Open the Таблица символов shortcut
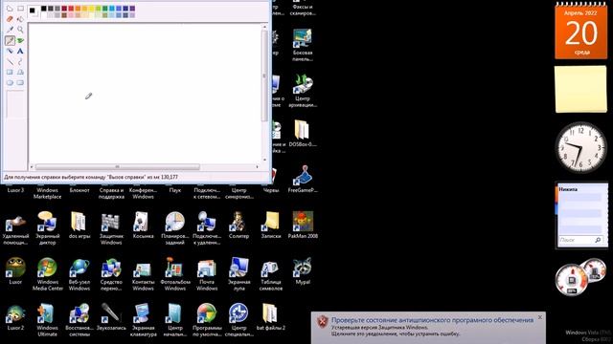 270,274
